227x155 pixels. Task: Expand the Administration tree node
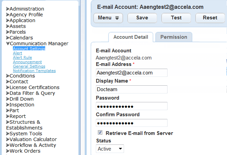[x=8, y=9]
